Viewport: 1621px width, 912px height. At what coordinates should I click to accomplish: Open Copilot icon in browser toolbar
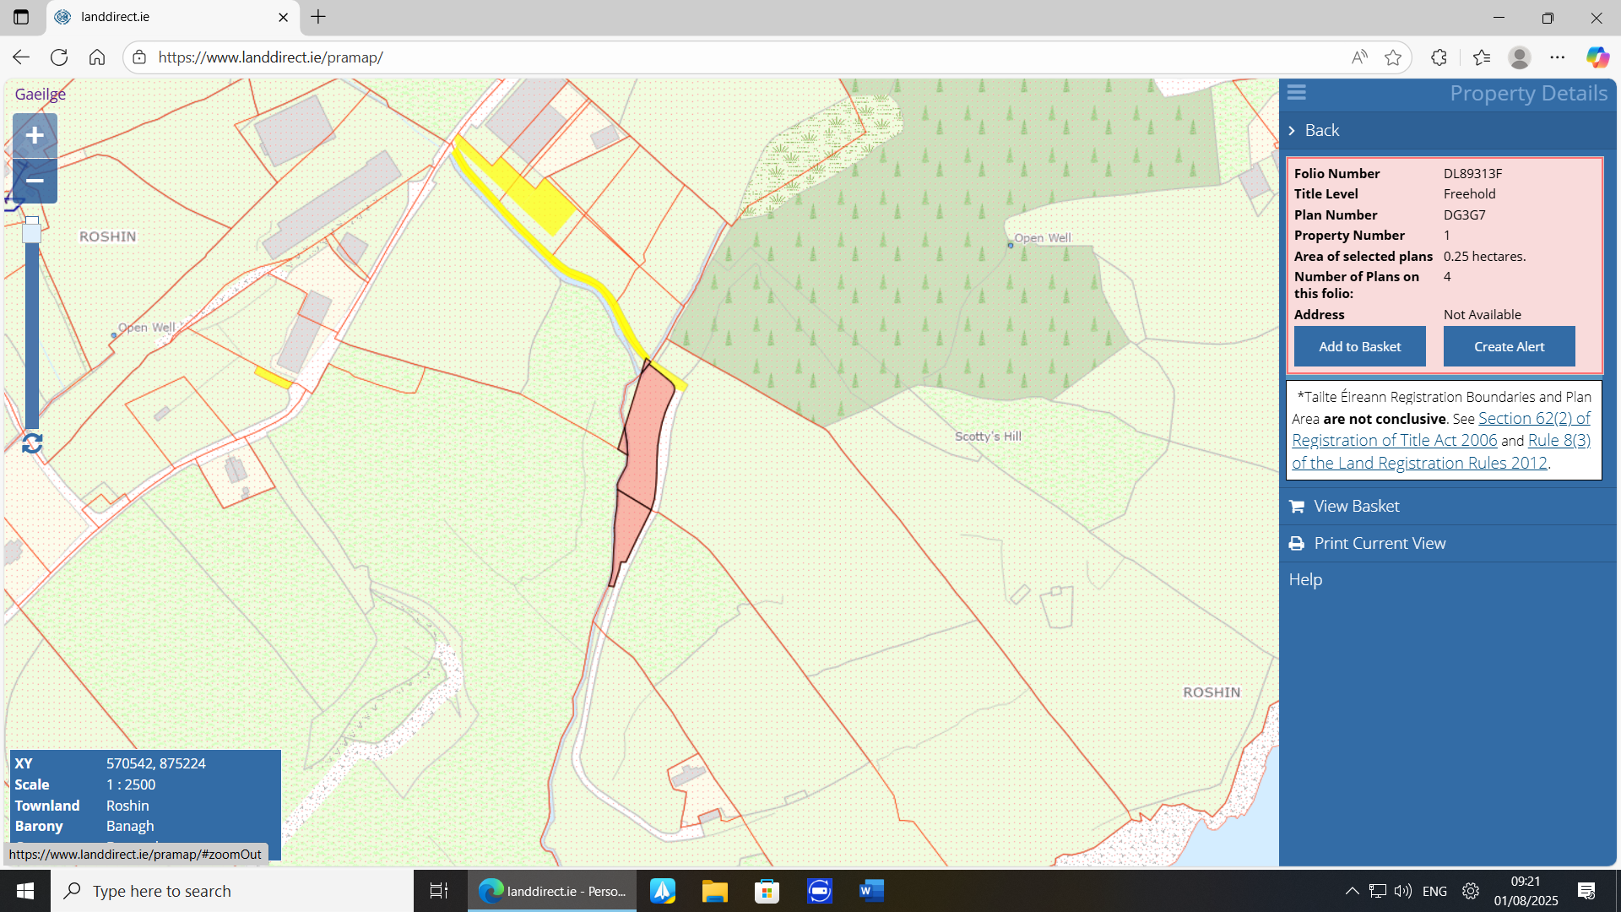click(x=1597, y=57)
